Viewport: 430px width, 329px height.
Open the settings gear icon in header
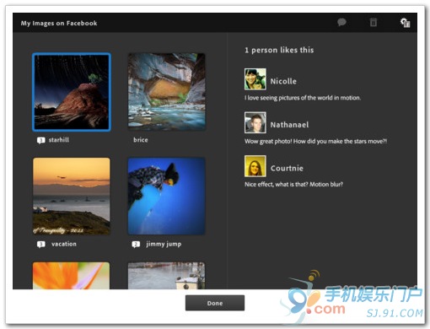pos(405,23)
